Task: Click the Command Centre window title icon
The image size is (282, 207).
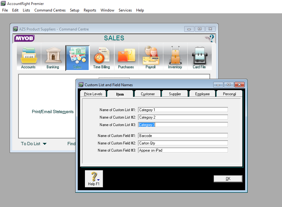Action: click(x=15, y=29)
